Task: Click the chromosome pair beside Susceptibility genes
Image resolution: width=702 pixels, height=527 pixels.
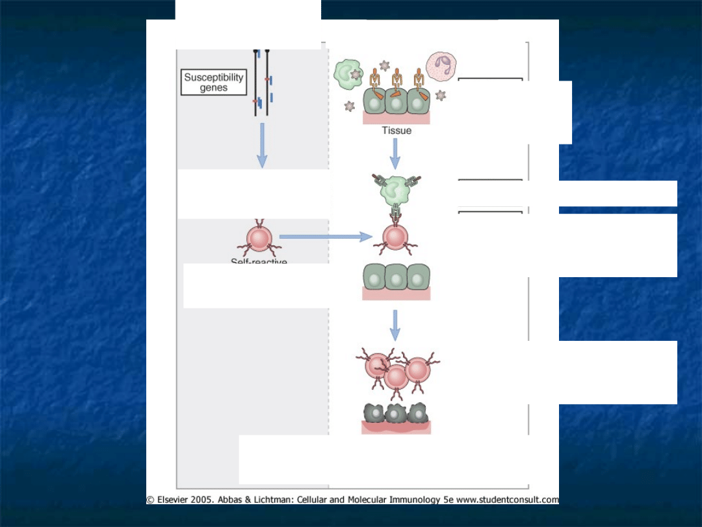Action: pyautogui.click(x=262, y=83)
